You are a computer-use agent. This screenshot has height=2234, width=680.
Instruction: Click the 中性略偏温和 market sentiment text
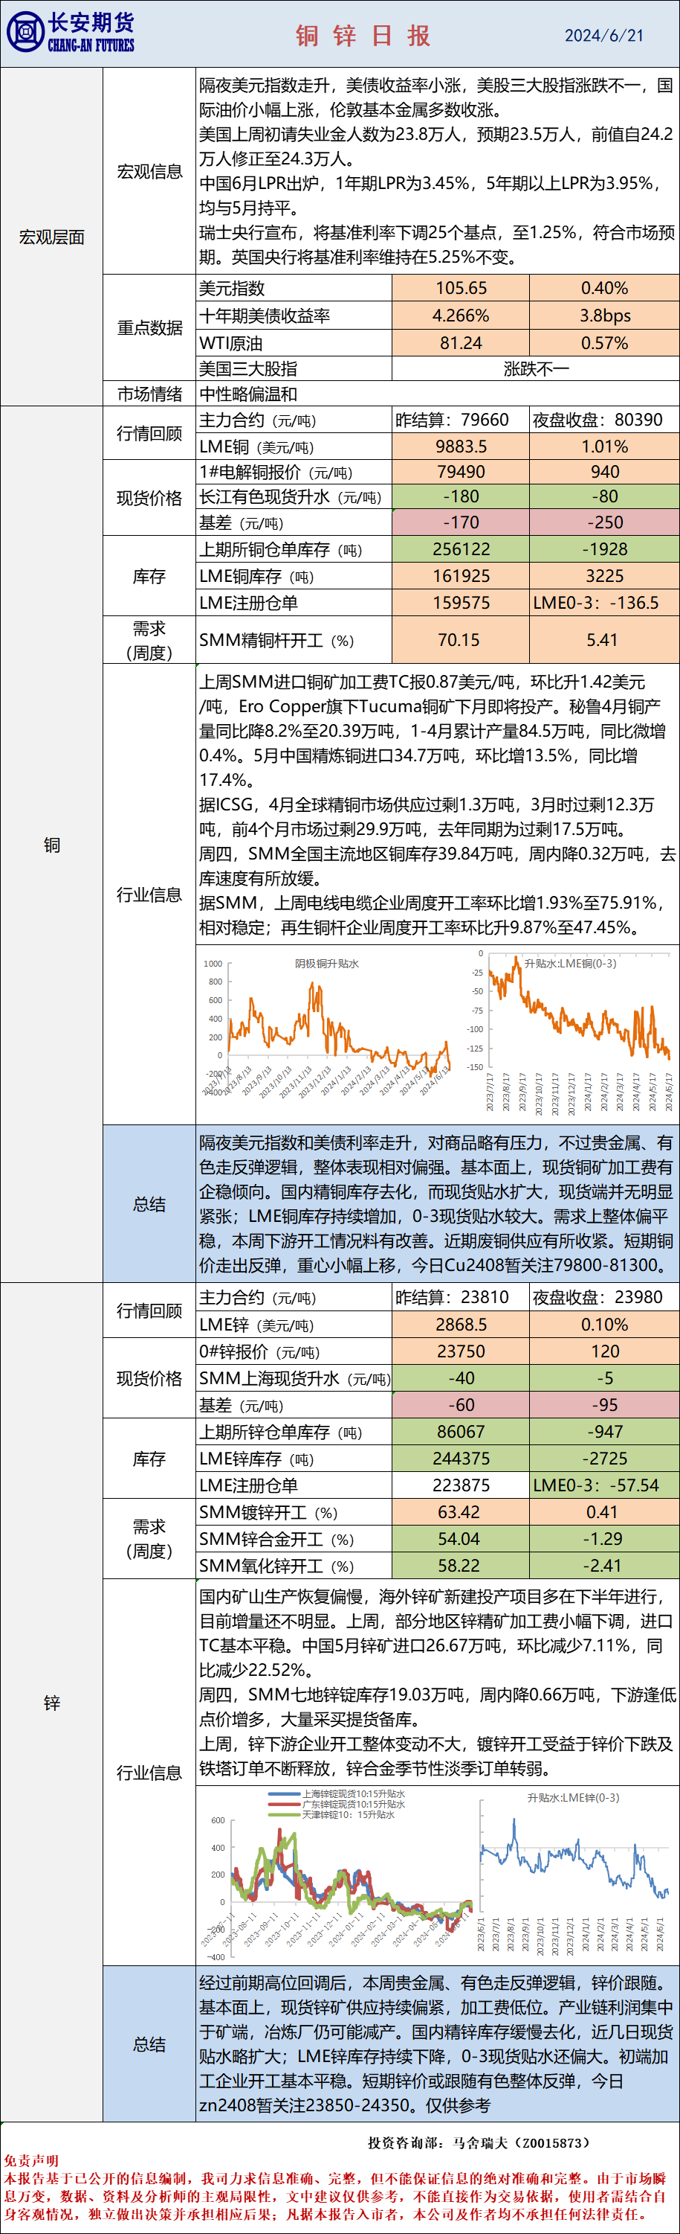(249, 394)
